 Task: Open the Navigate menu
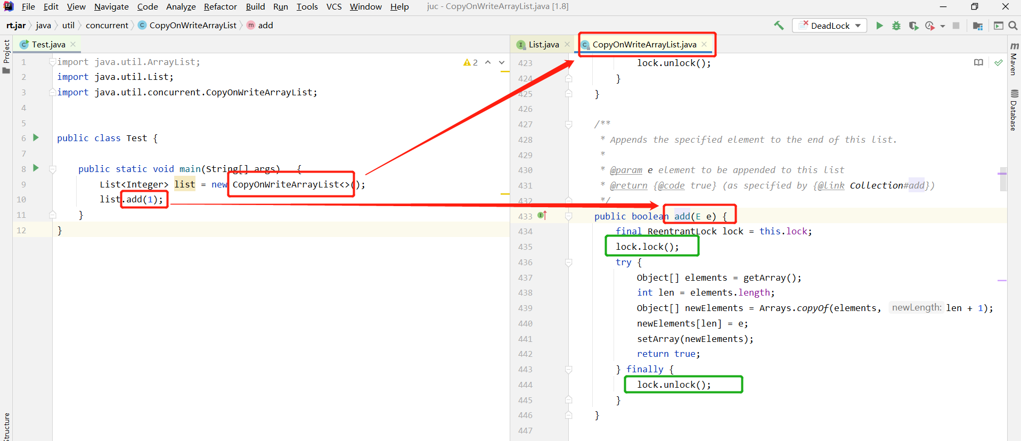tap(111, 6)
